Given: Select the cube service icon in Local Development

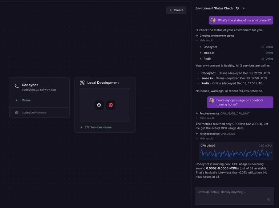Looking at the screenshot, I should coord(99,105).
